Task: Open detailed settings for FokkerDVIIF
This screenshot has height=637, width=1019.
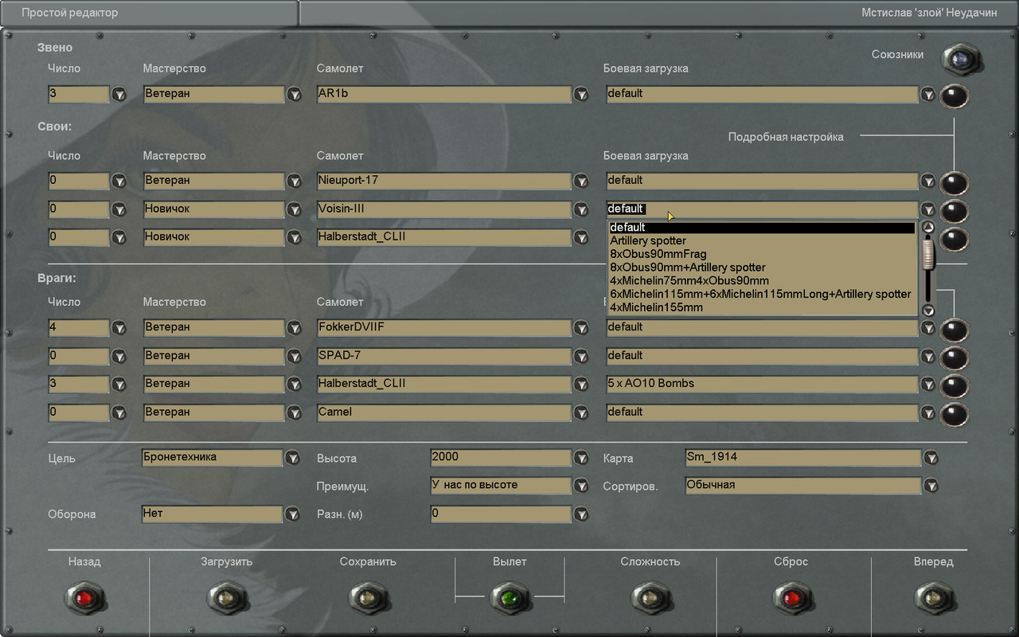Action: click(x=955, y=330)
